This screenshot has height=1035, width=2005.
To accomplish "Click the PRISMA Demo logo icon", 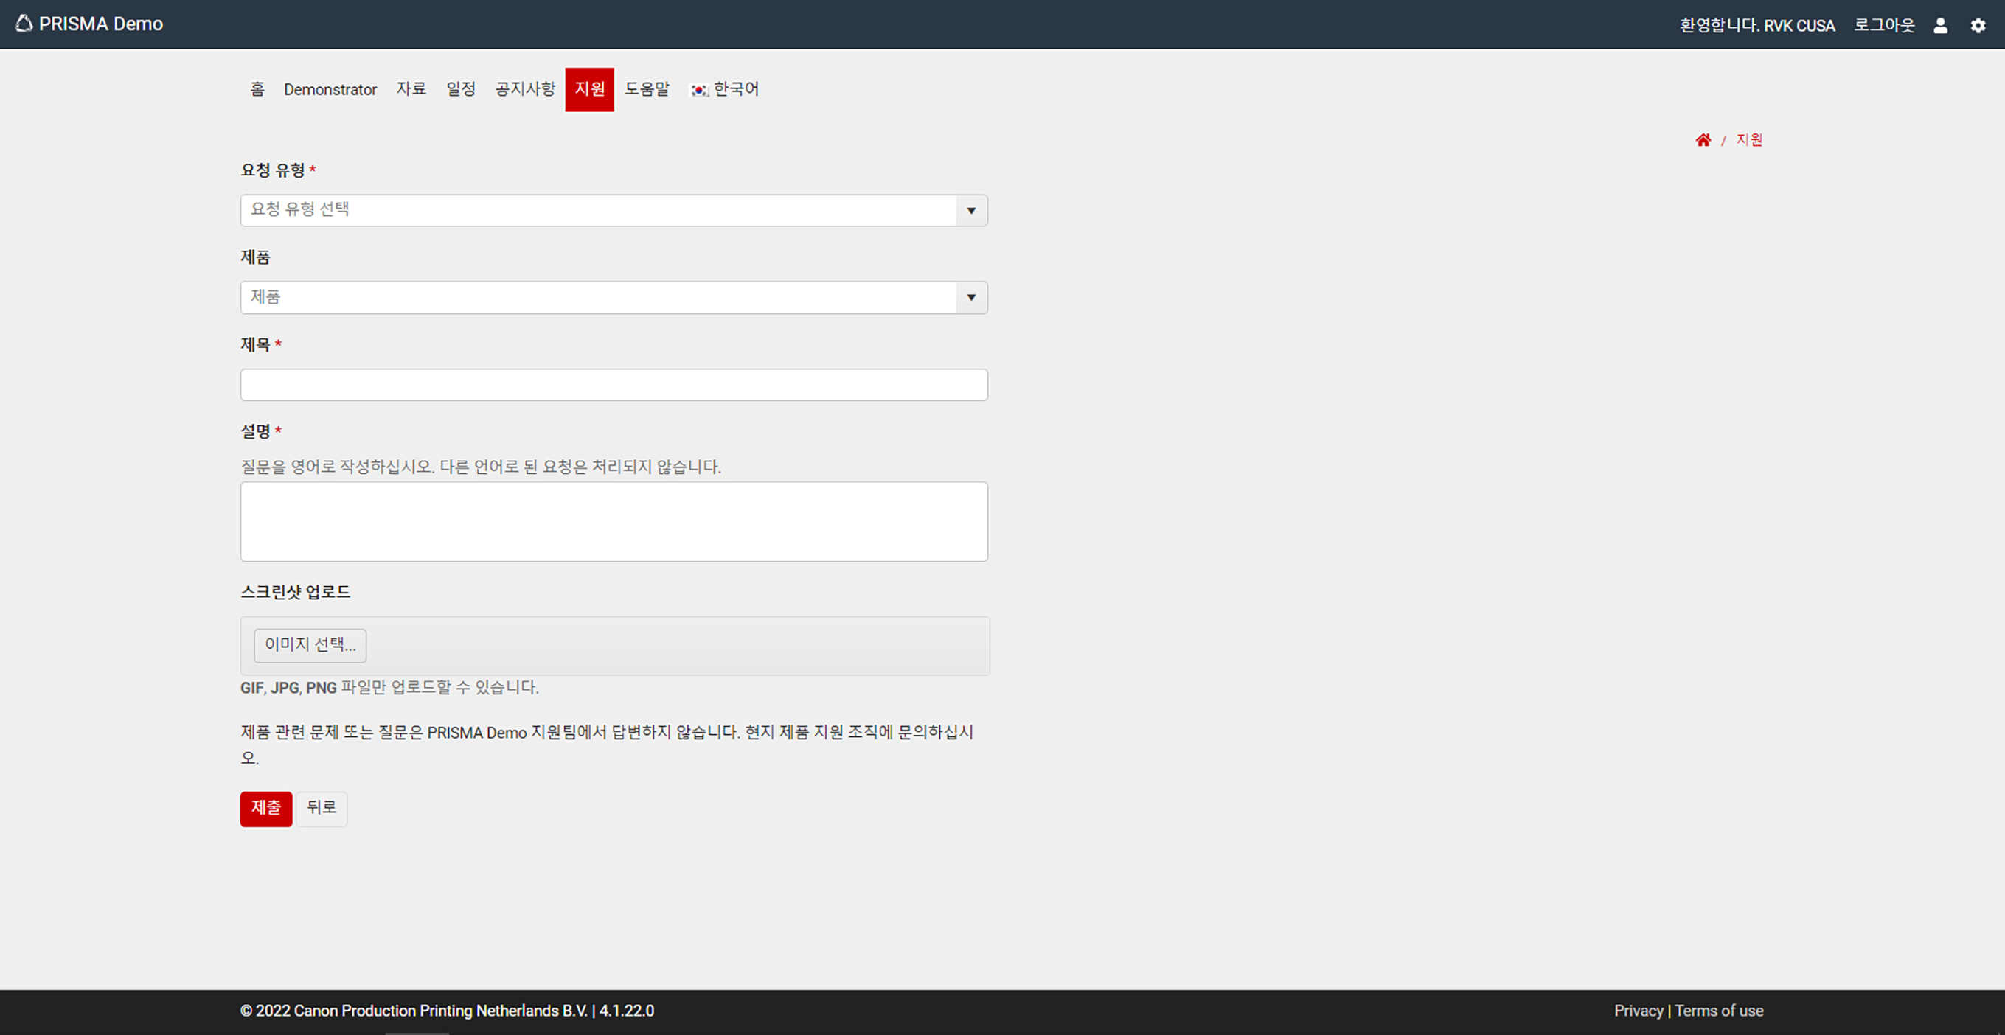I will [x=24, y=24].
